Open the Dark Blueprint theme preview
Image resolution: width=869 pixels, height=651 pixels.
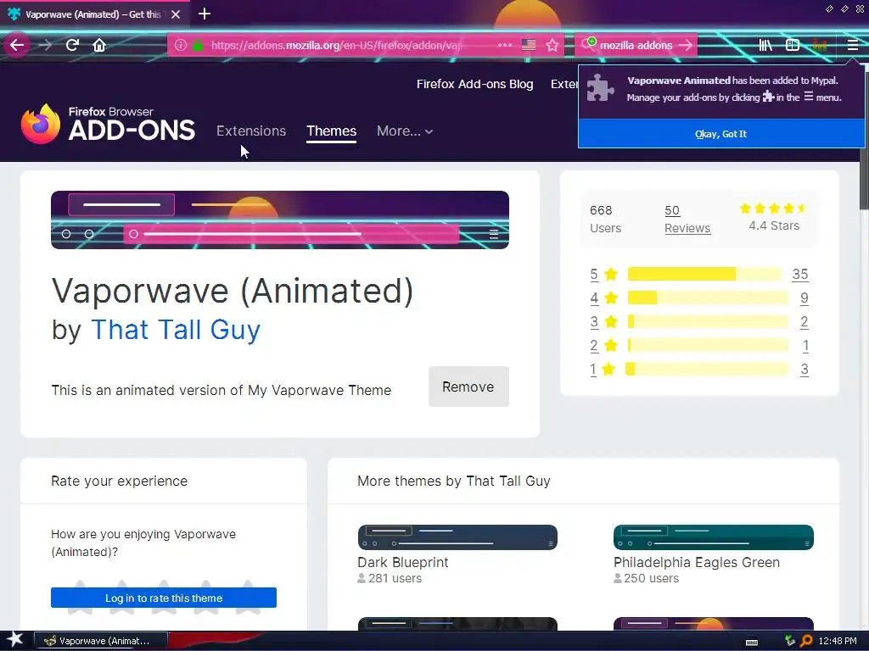click(x=457, y=537)
